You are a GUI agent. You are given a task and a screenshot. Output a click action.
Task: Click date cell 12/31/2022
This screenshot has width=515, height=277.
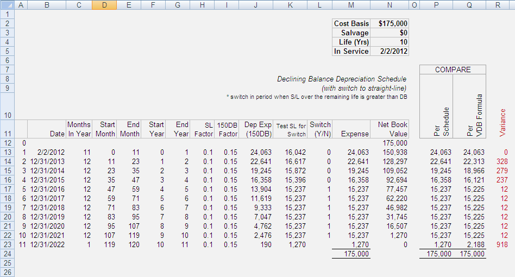coord(47,244)
